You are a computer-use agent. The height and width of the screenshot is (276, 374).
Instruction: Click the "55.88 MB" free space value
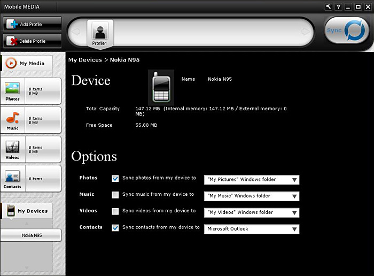pos(146,125)
